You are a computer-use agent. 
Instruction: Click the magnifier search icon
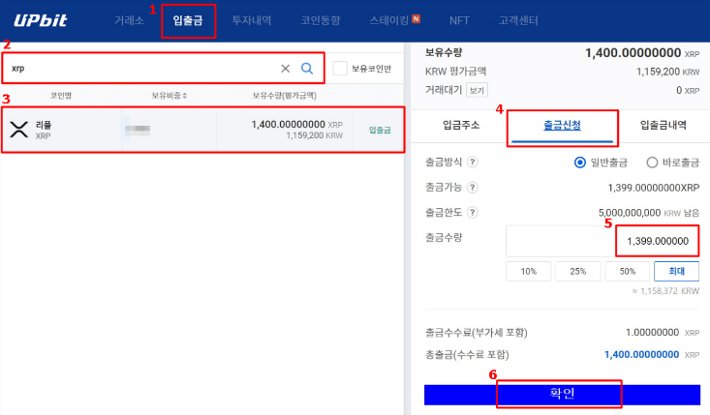(x=307, y=69)
